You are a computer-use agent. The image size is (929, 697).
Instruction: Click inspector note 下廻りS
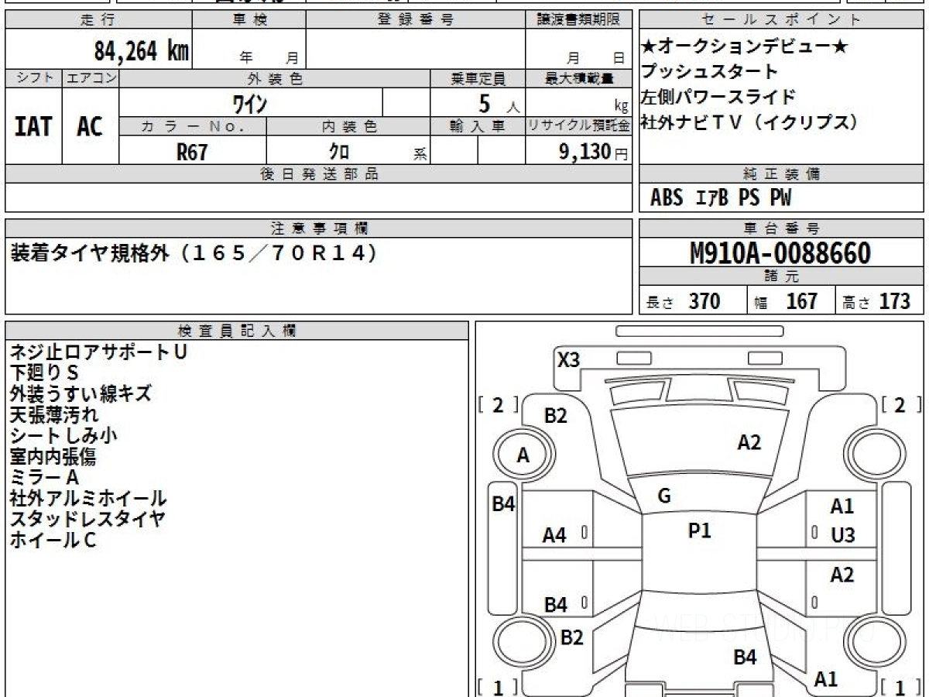click(x=44, y=373)
